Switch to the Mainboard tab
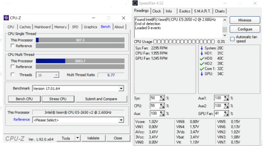The width and height of the screenshot is (263, 146). click(x=42, y=27)
